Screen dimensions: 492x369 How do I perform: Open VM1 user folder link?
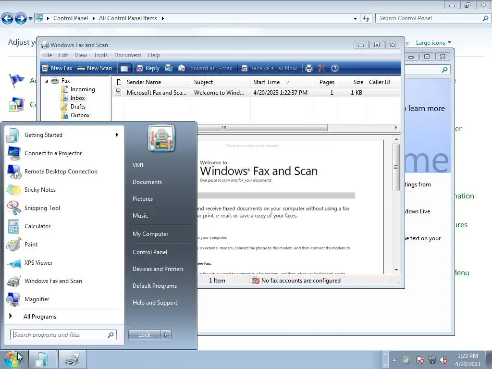(x=138, y=165)
